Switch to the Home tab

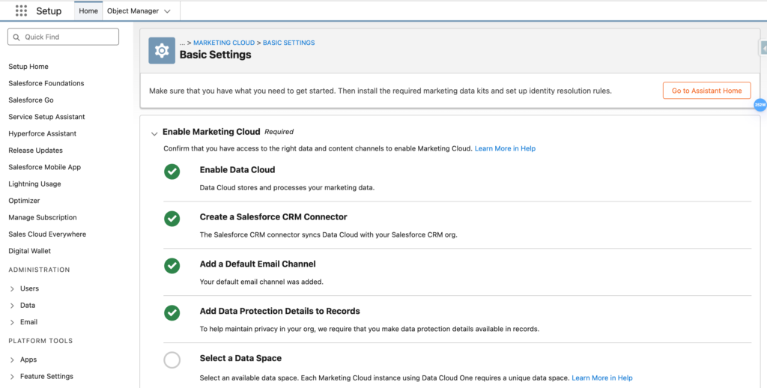coord(88,11)
